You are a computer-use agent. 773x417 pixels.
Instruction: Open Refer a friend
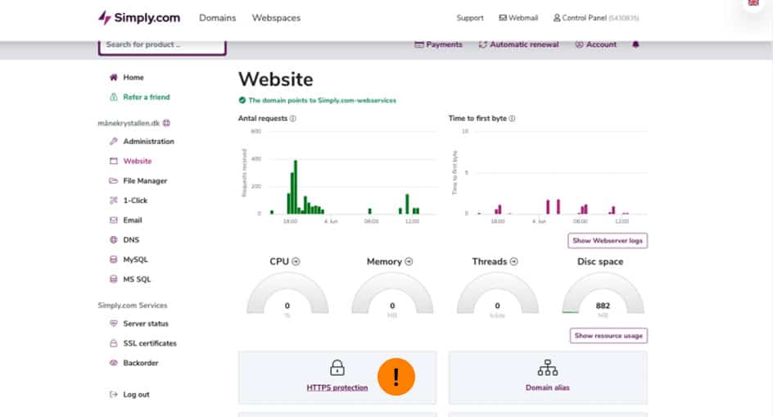click(x=147, y=97)
